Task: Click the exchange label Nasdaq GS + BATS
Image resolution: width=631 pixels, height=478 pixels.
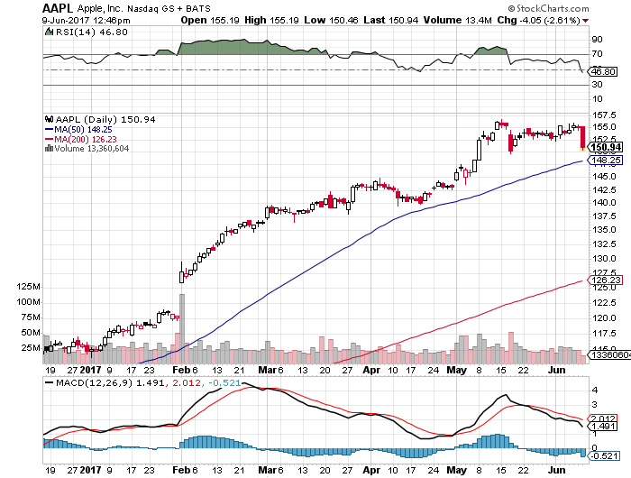Action: [169, 8]
